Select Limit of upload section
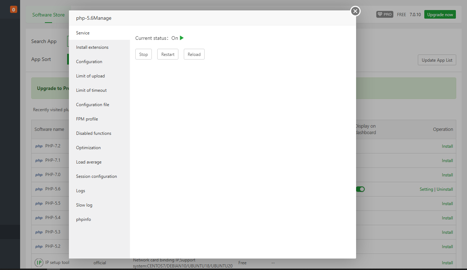The height and width of the screenshot is (270, 467). click(99, 76)
